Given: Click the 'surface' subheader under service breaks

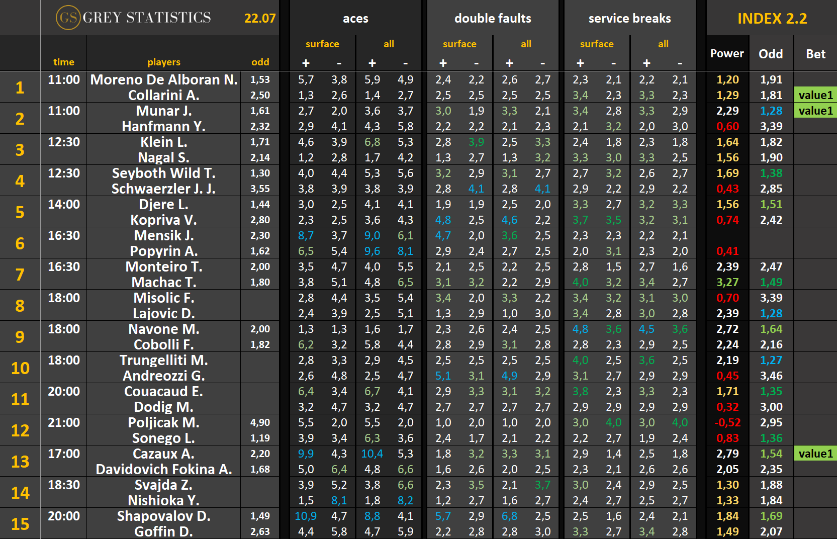Looking at the screenshot, I should (x=597, y=44).
